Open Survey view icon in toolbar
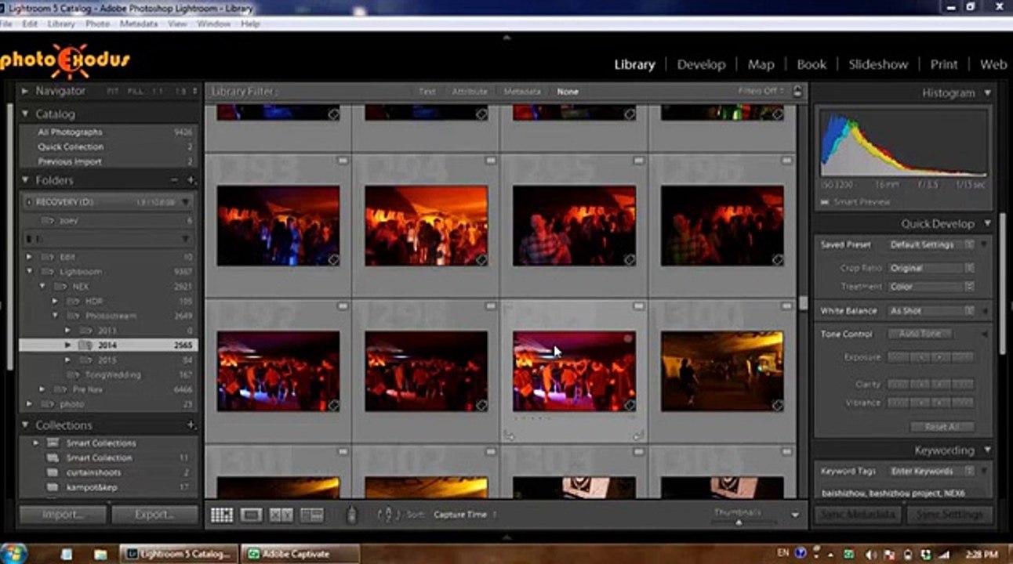The width and height of the screenshot is (1013, 564). coord(312,515)
